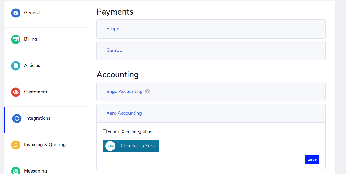Click the teal Articles document icon
This screenshot has height=174, width=346.
pos(16,66)
